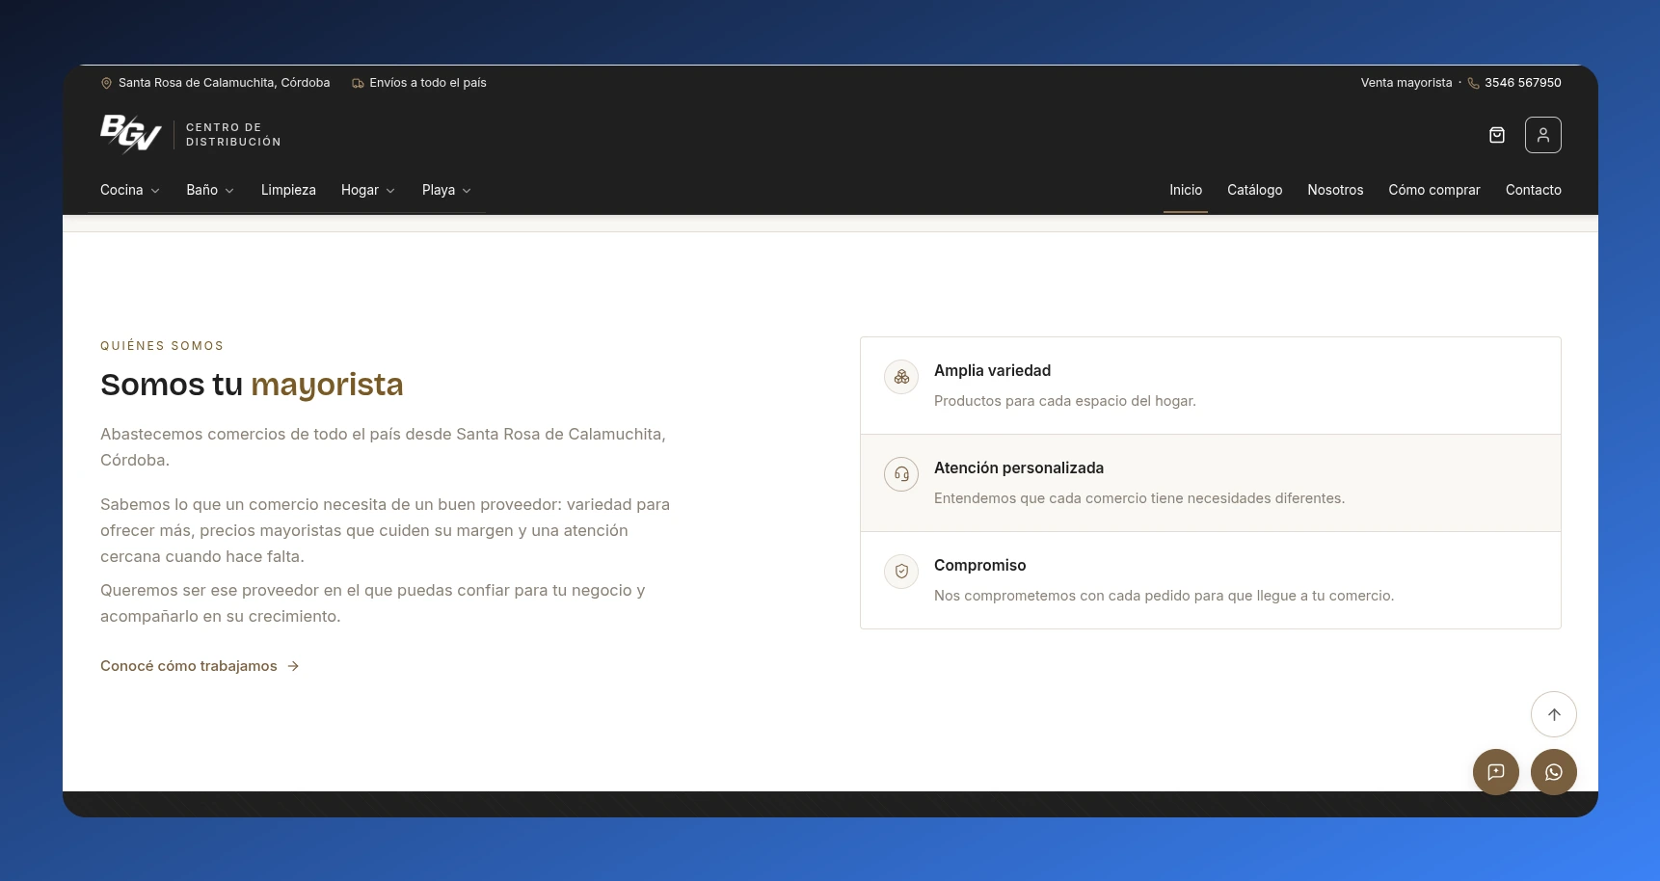Open the Cómo comprar page
This screenshot has width=1660, height=881.
1434,190
